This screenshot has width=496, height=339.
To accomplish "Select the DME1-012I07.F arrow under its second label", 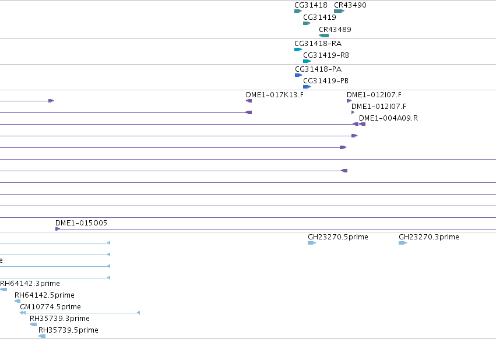I will [353, 112].
